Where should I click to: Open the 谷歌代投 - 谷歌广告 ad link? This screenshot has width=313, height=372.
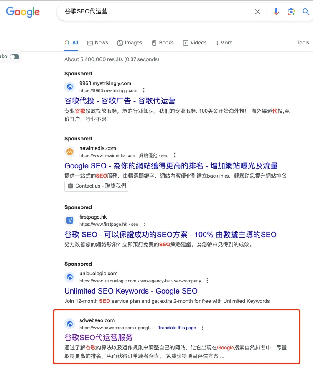(120, 101)
